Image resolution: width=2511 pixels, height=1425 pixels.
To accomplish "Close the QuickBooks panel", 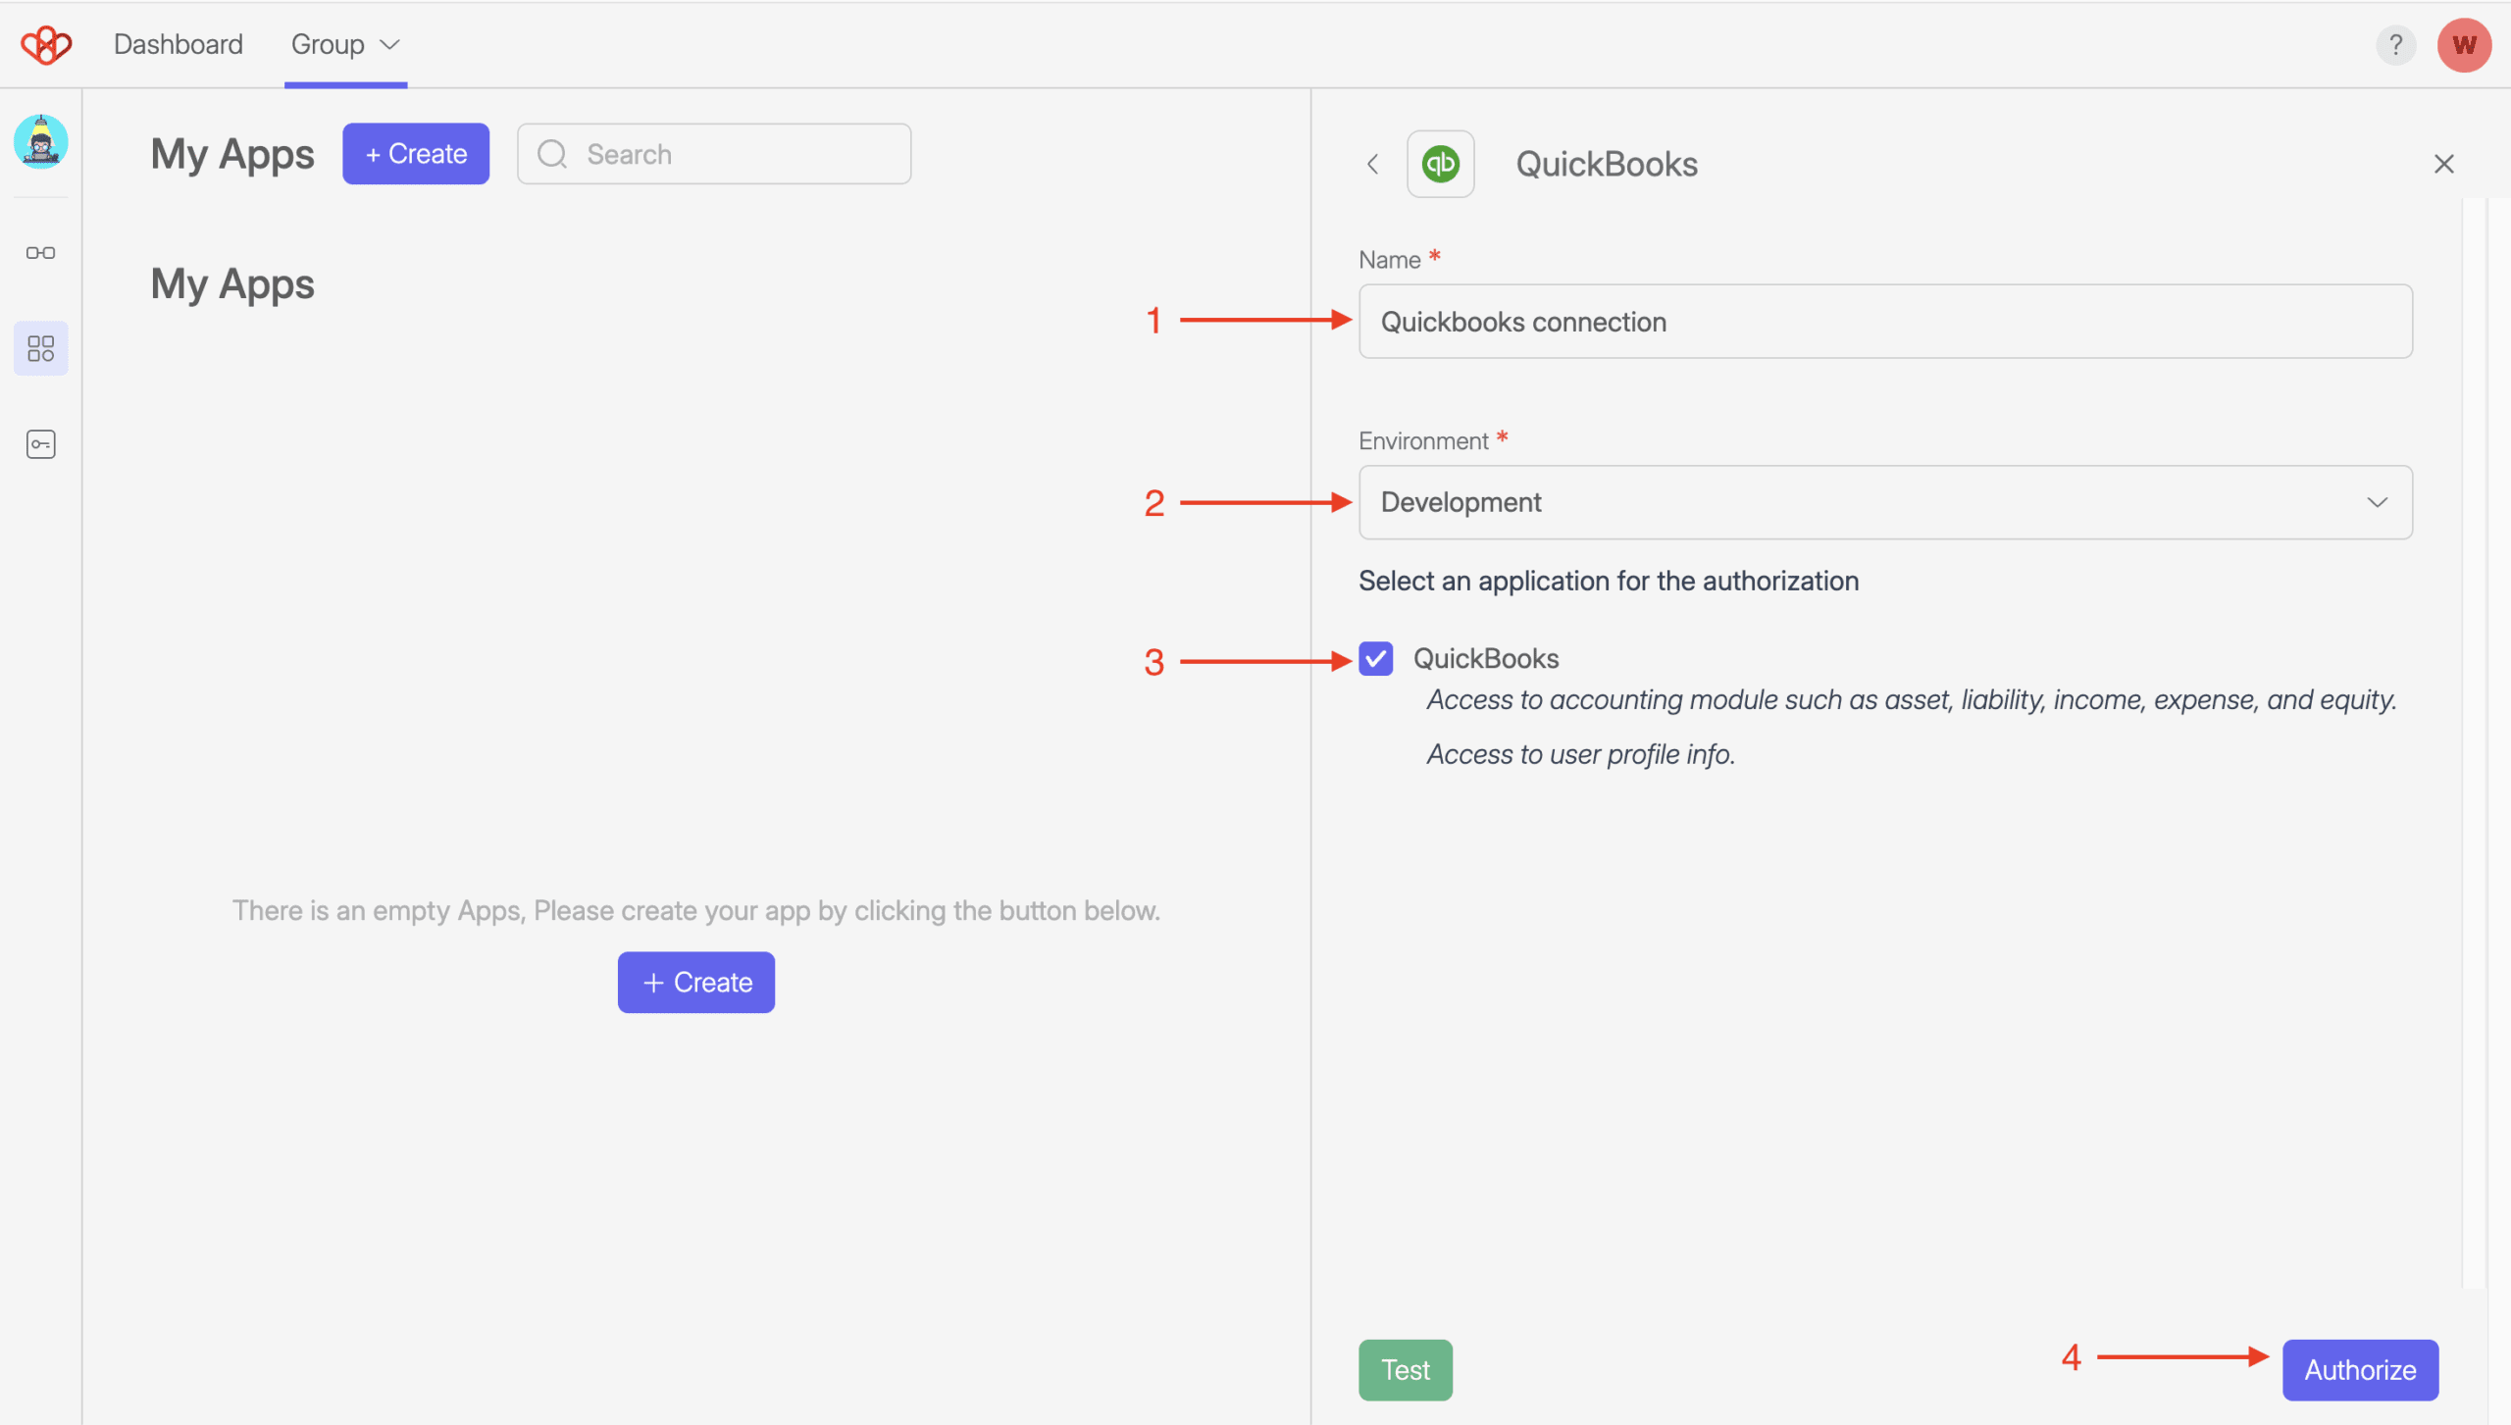I will pyautogui.click(x=2443, y=164).
